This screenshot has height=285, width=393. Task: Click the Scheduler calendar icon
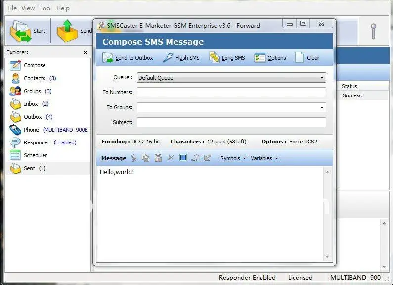point(15,155)
